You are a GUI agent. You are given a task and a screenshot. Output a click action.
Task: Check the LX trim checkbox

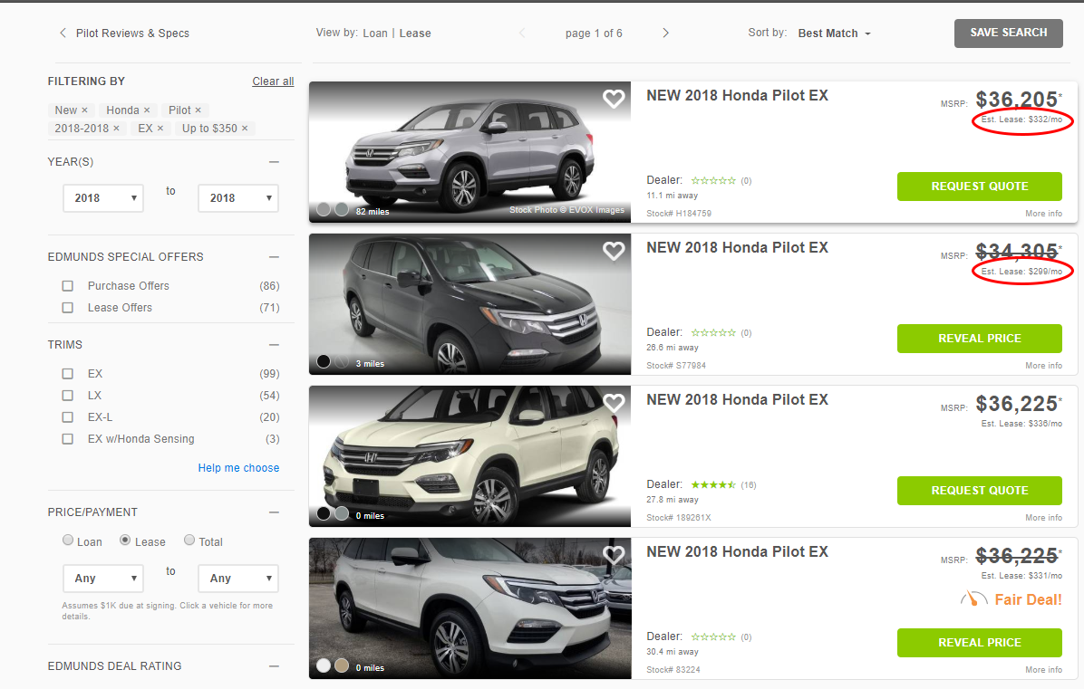pos(68,396)
